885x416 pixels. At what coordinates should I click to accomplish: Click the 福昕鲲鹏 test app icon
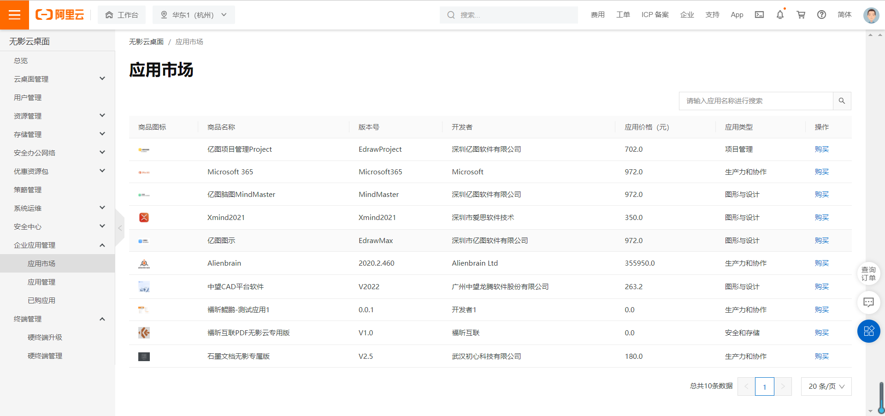tap(144, 310)
